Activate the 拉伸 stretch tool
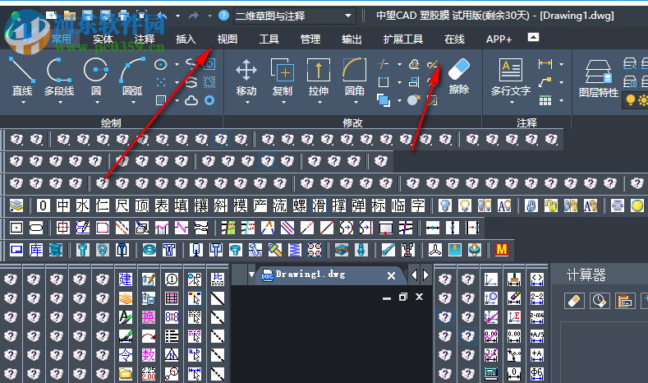 coord(319,77)
